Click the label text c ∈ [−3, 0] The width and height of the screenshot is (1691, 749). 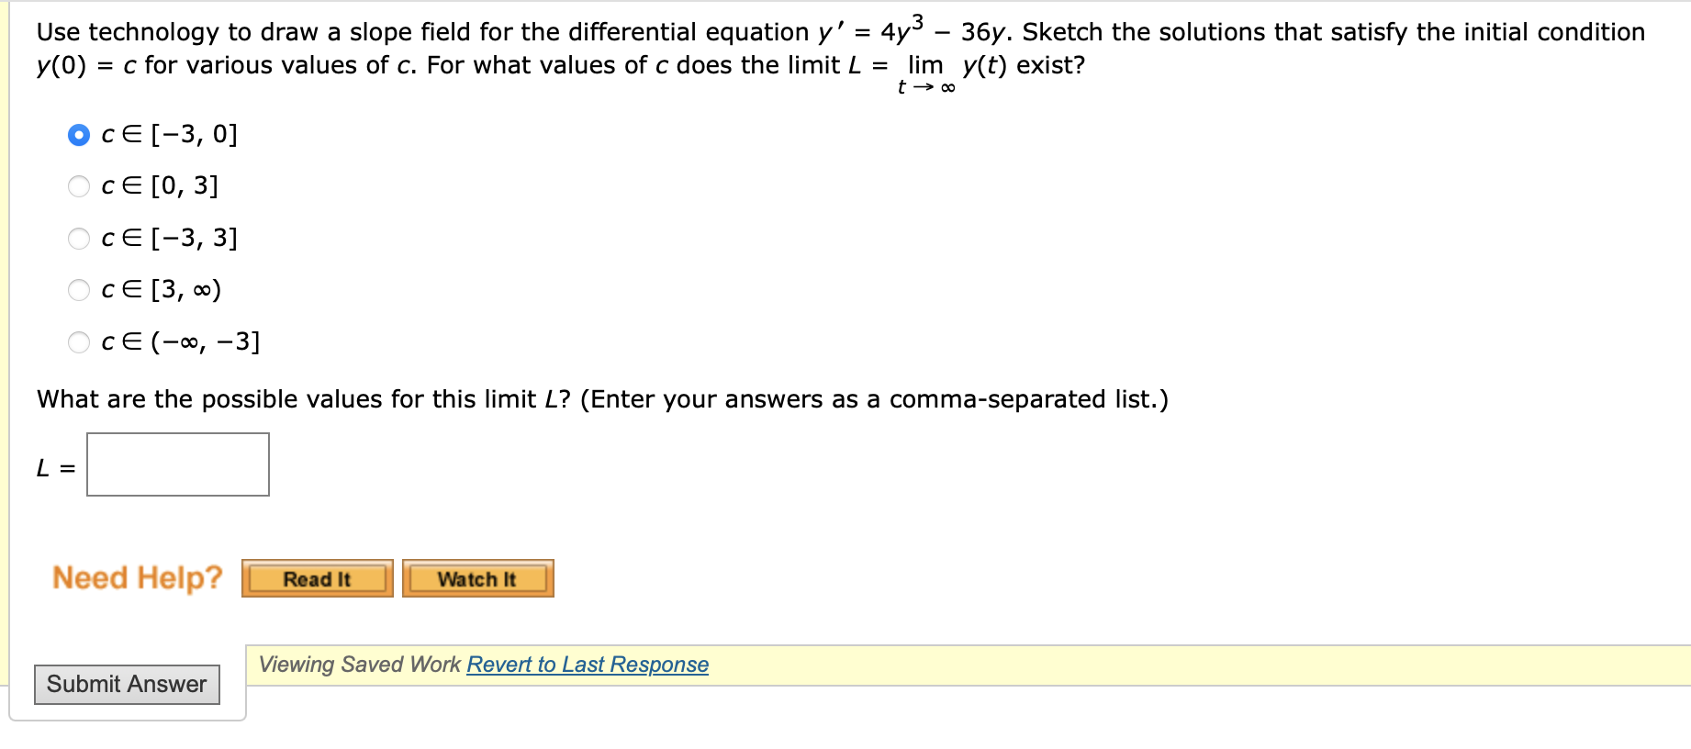point(168,133)
